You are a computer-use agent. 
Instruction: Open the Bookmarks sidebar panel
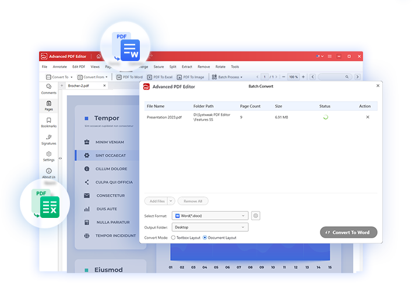pos(48,123)
